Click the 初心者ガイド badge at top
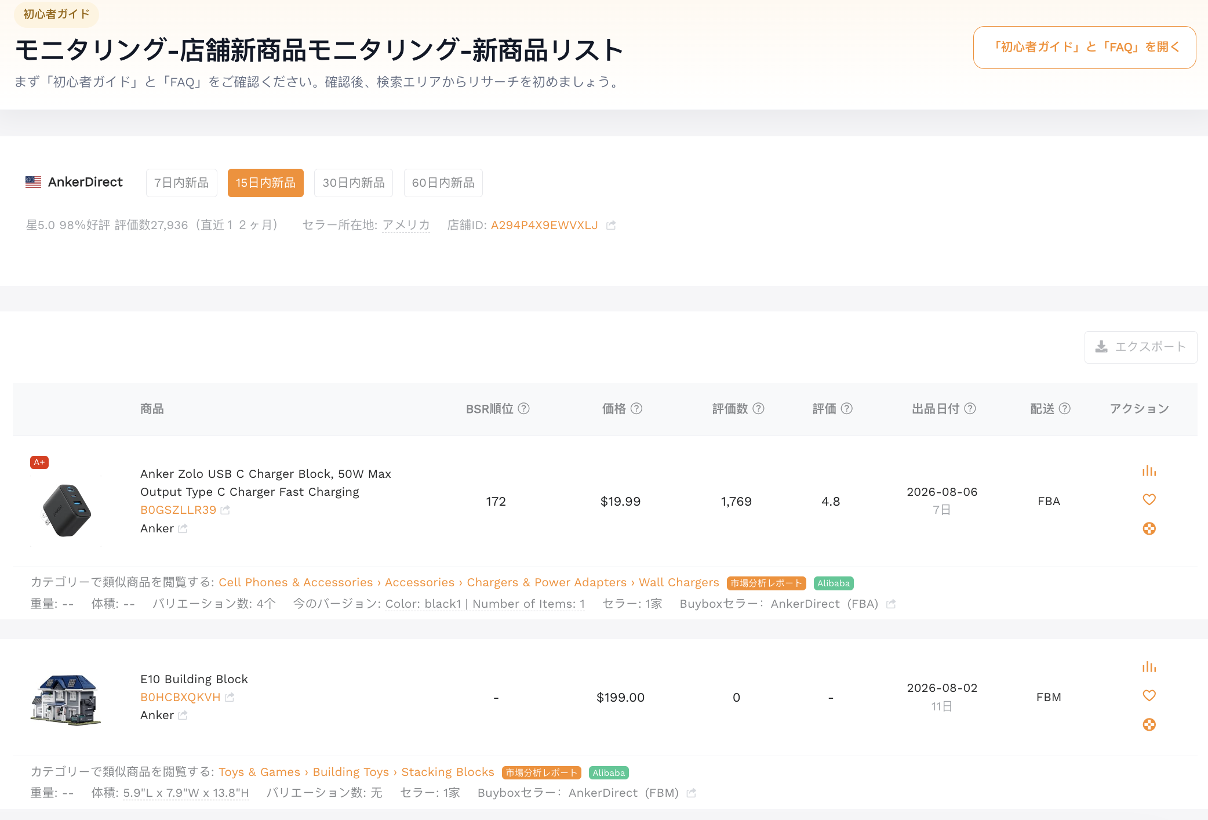The height and width of the screenshot is (820, 1208). (56, 14)
